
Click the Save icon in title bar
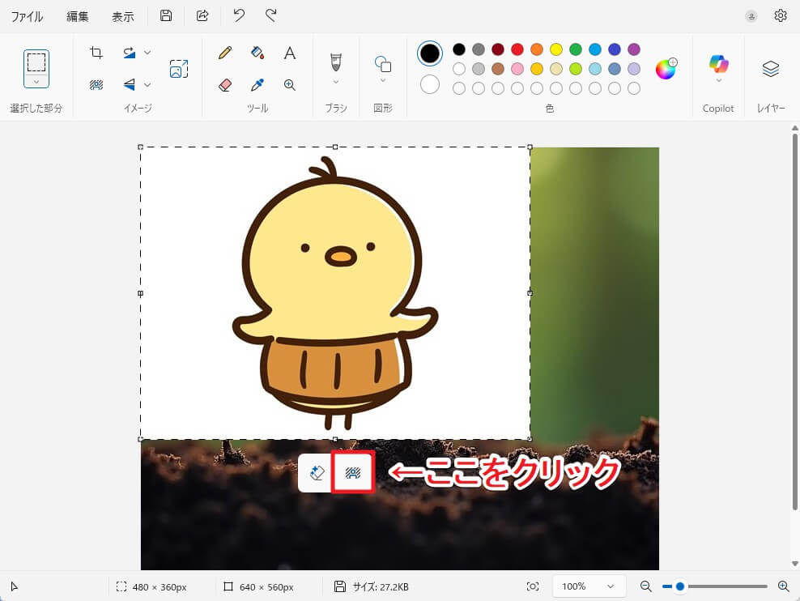coord(166,16)
